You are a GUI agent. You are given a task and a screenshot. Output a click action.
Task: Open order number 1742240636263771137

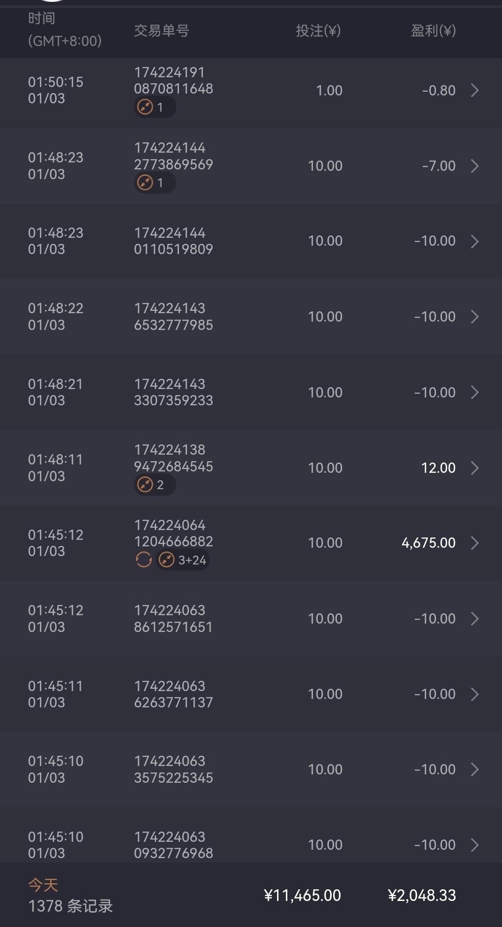pos(173,694)
